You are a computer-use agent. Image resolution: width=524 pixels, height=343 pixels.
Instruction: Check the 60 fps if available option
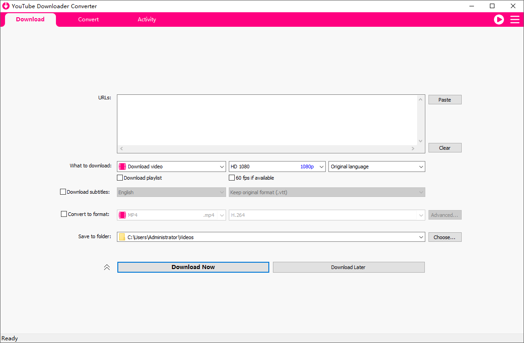(231, 177)
